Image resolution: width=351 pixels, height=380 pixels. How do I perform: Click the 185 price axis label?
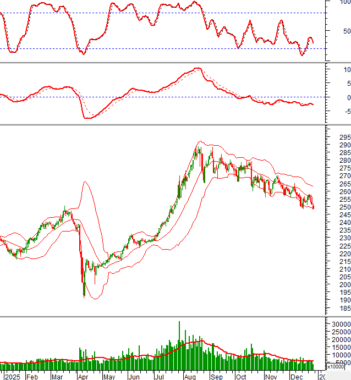pos(344,309)
